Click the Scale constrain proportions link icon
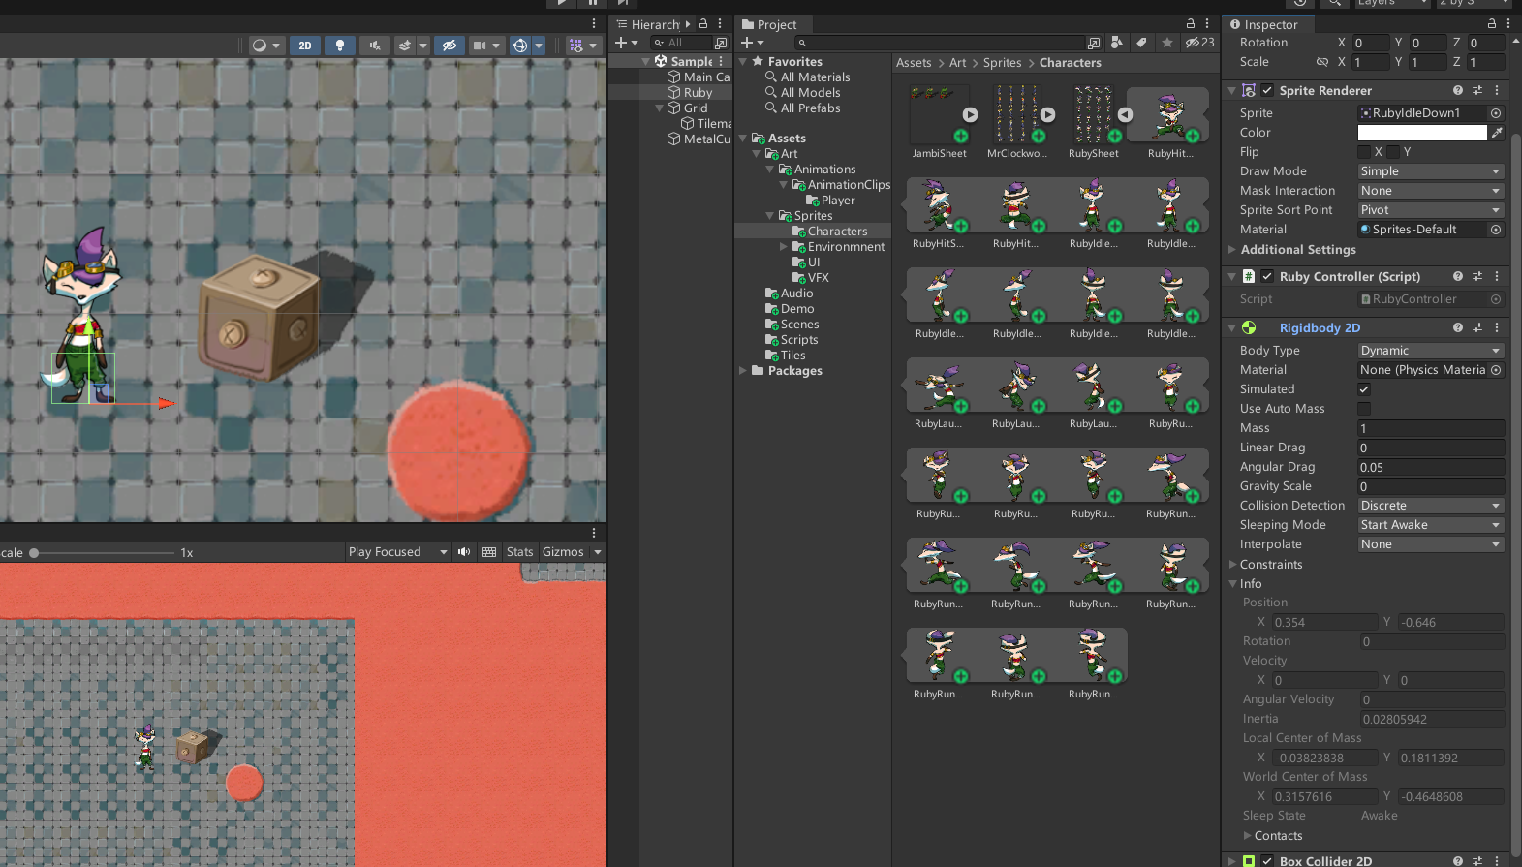The height and width of the screenshot is (867, 1522). 1321,62
